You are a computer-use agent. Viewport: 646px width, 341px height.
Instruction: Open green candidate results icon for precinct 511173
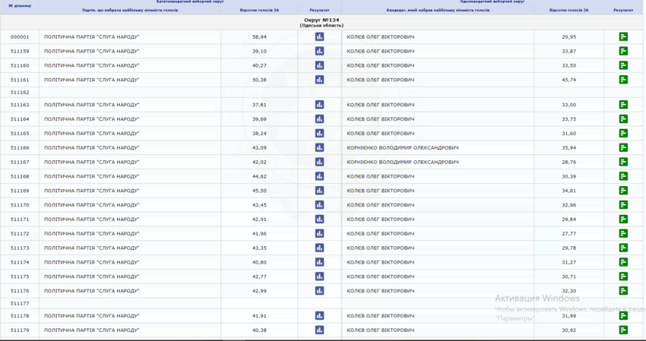[x=623, y=248]
